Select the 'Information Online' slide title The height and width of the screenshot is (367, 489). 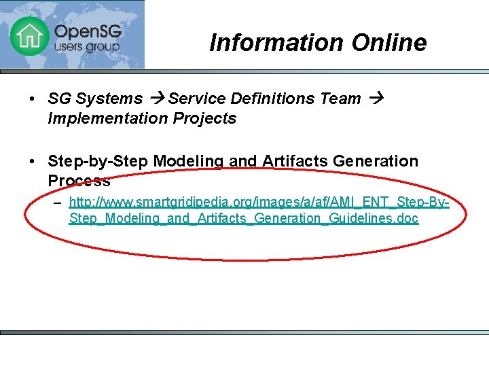point(318,42)
